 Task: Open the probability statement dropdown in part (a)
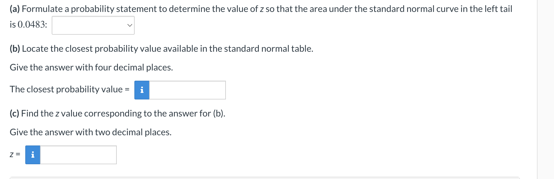click(x=93, y=25)
